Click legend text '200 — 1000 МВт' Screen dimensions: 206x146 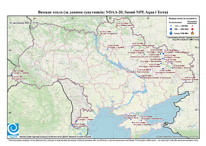click(x=181, y=29)
